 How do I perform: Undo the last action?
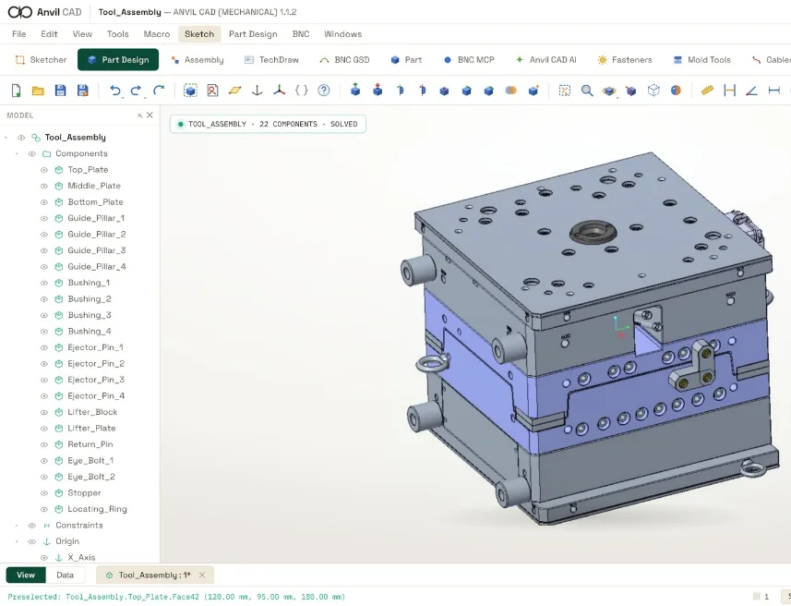click(x=115, y=91)
